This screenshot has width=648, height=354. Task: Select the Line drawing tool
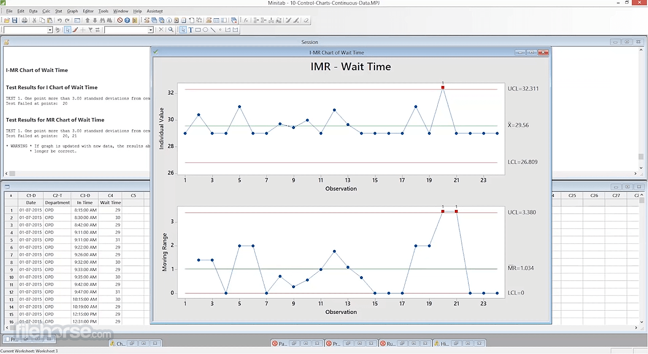pos(213,30)
